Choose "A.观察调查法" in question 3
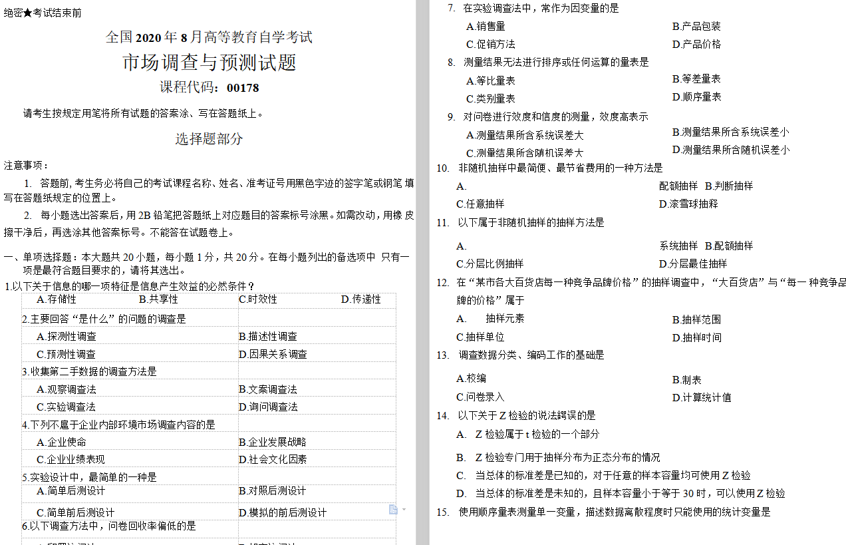This screenshot has width=846, height=545. pos(67,389)
